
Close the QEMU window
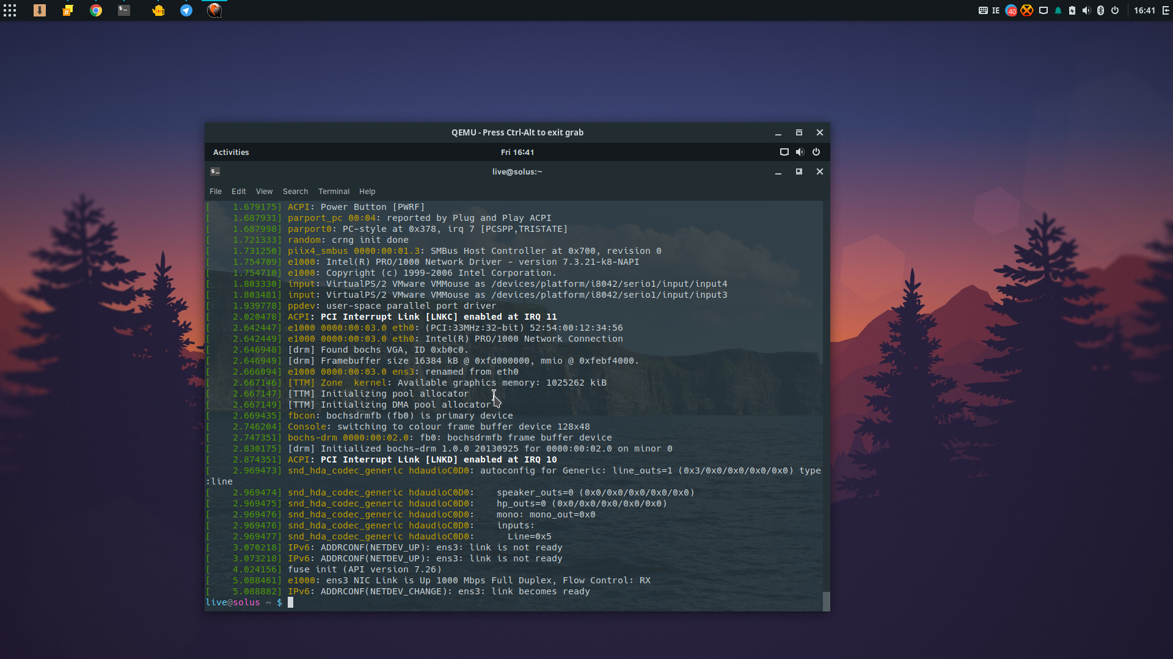(820, 132)
